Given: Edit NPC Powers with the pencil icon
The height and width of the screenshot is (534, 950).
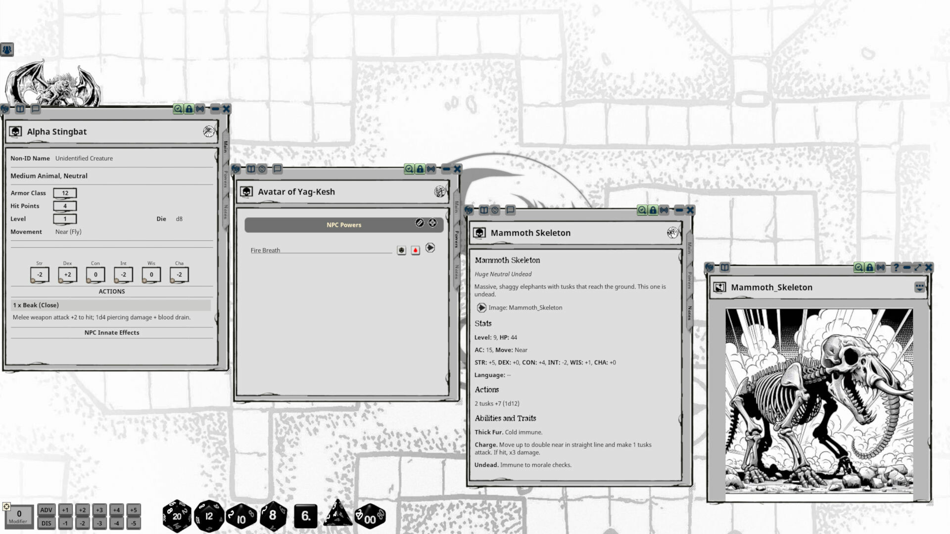Looking at the screenshot, I should 419,223.
